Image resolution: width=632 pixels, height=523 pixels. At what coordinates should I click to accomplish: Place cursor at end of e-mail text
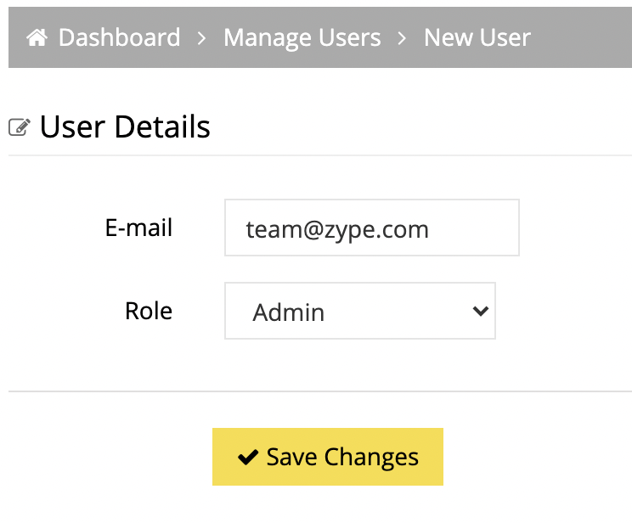coord(431,229)
